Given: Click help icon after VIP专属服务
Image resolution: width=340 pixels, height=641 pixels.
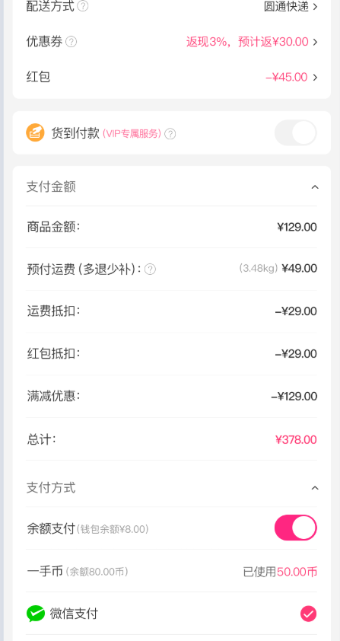Looking at the screenshot, I should coord(170,134).
